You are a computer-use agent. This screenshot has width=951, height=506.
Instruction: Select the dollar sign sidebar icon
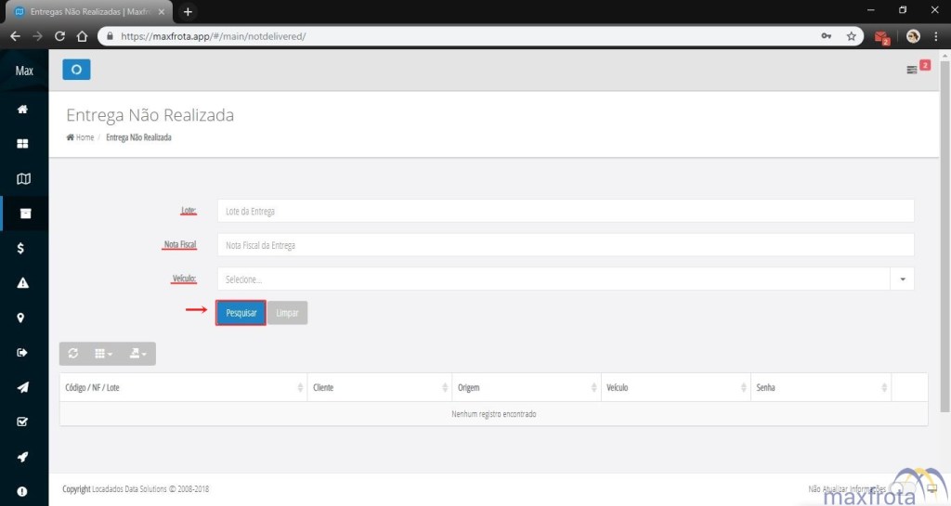21,248
